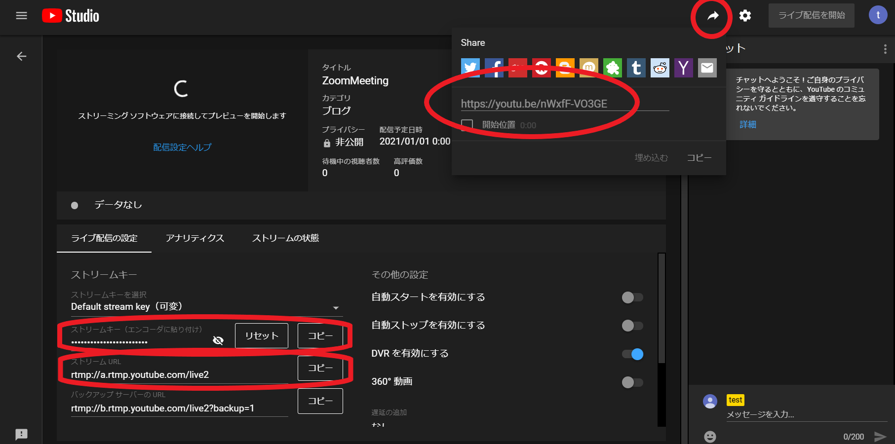Open the chat panel three-dot menu

885,49
